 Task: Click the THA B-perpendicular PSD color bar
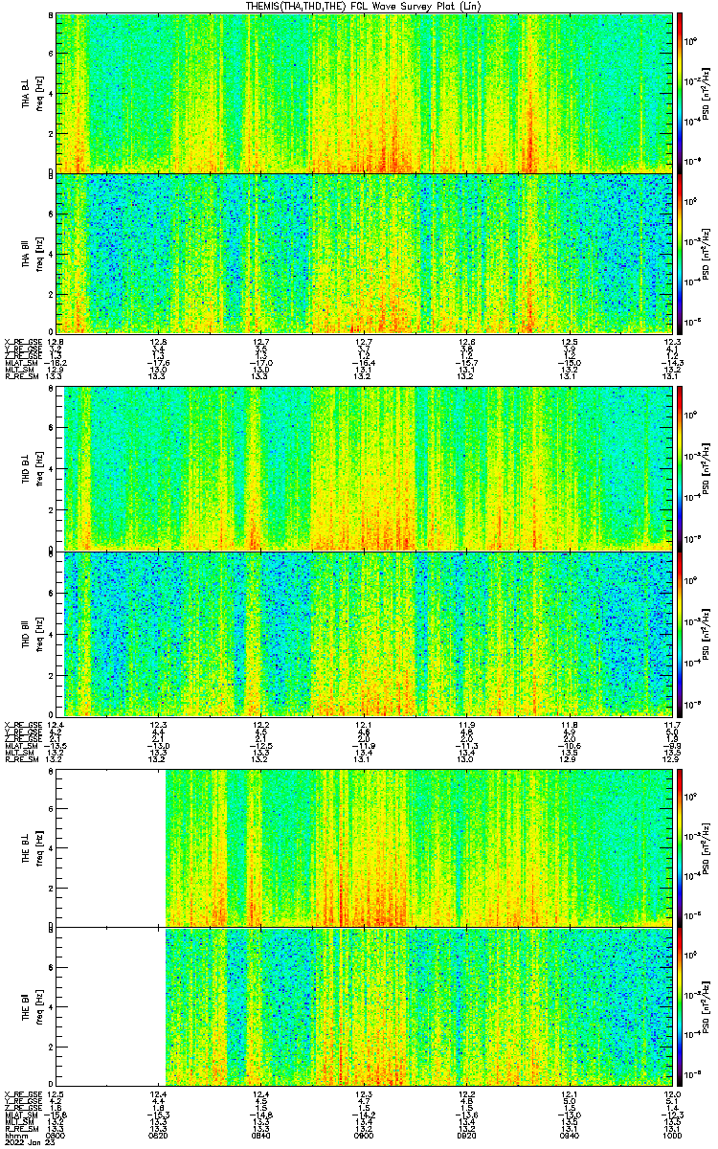pos(680,93)
